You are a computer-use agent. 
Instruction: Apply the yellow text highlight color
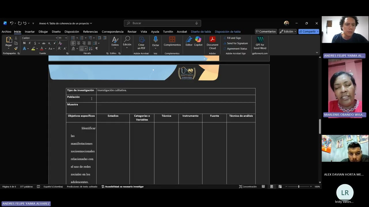click(x=33, y=49)
